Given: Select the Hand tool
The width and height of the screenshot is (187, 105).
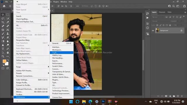Looking at the screenshot, I should 8,52.
